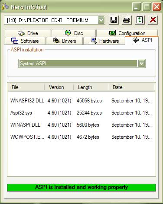The height and width of the screenshot is (204, 163).
Task: Click Nero InfoTool title bar icon
Action: pos(6,6)
